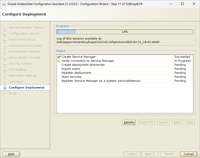This screenshot has width=200, height=158.
Task: Minimize the wizard window
Action: tap(171, 4)
